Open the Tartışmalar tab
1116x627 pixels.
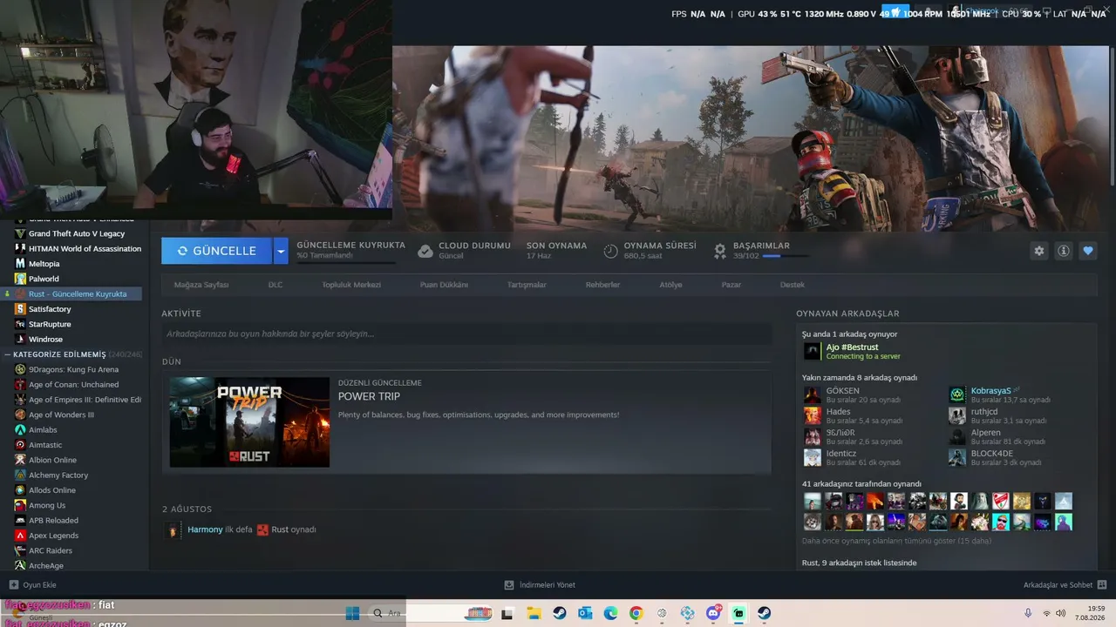click(x=527, y=285)
